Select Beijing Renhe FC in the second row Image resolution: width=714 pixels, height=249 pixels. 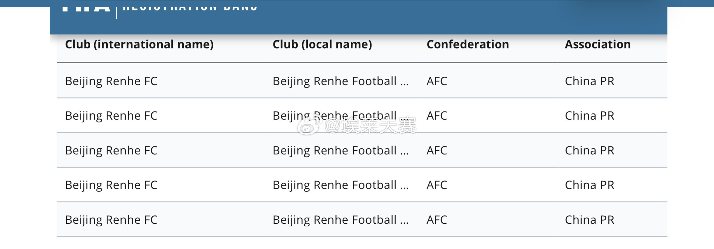[x=111, y=116]
